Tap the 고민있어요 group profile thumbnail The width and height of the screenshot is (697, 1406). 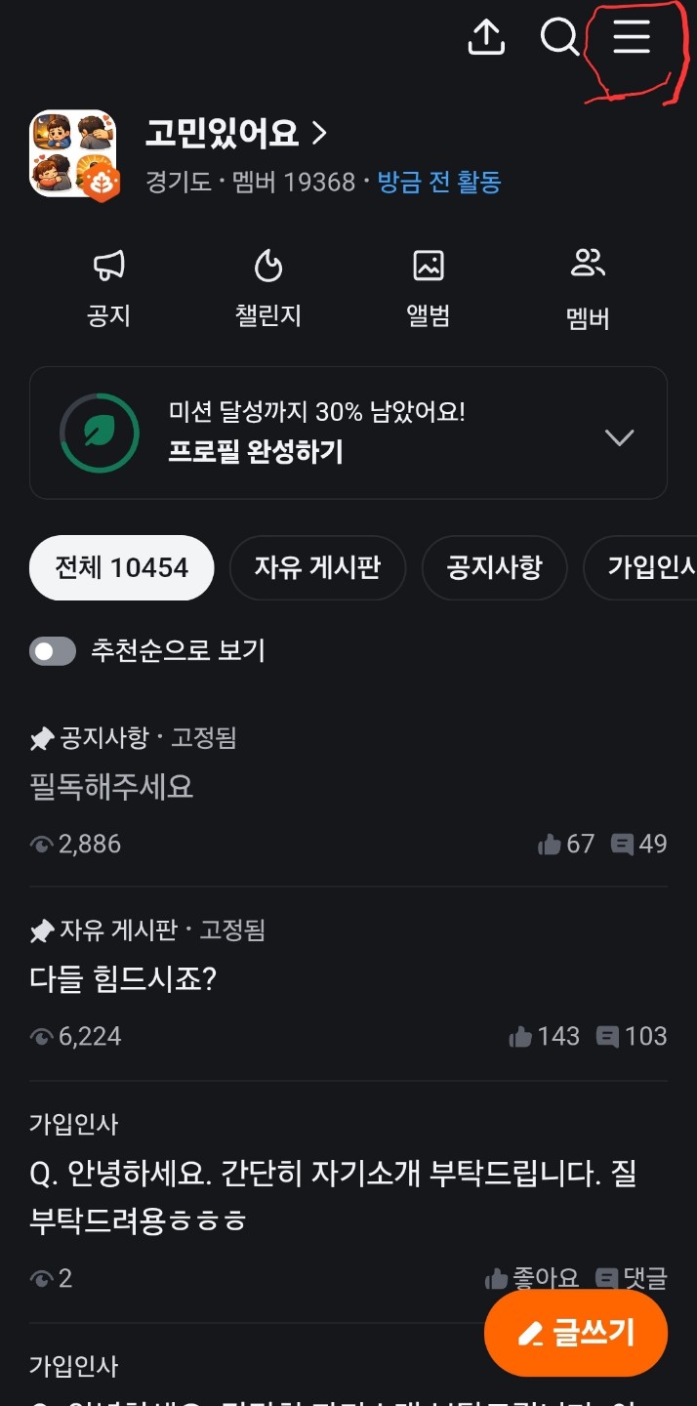click(x=74, y=153)
